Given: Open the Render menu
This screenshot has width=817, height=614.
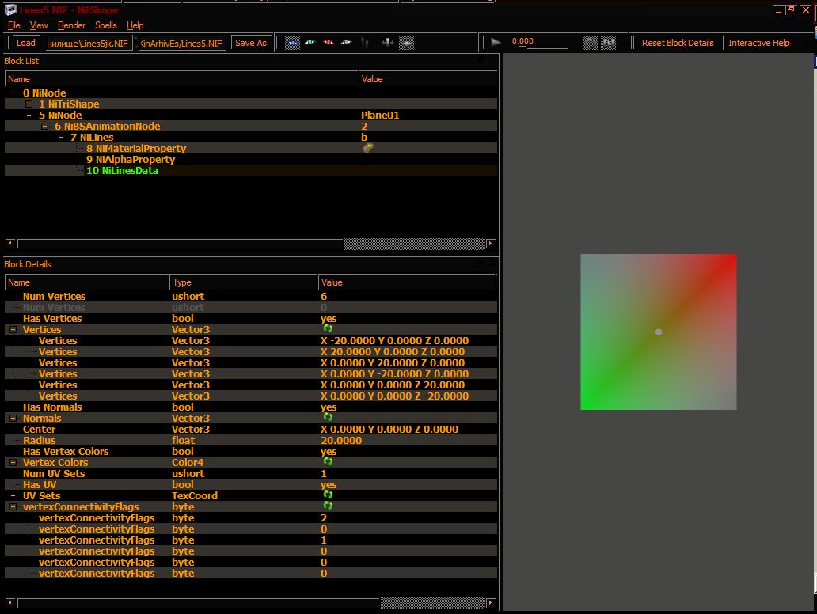Looking at the screenshot, I should [71, 25].
